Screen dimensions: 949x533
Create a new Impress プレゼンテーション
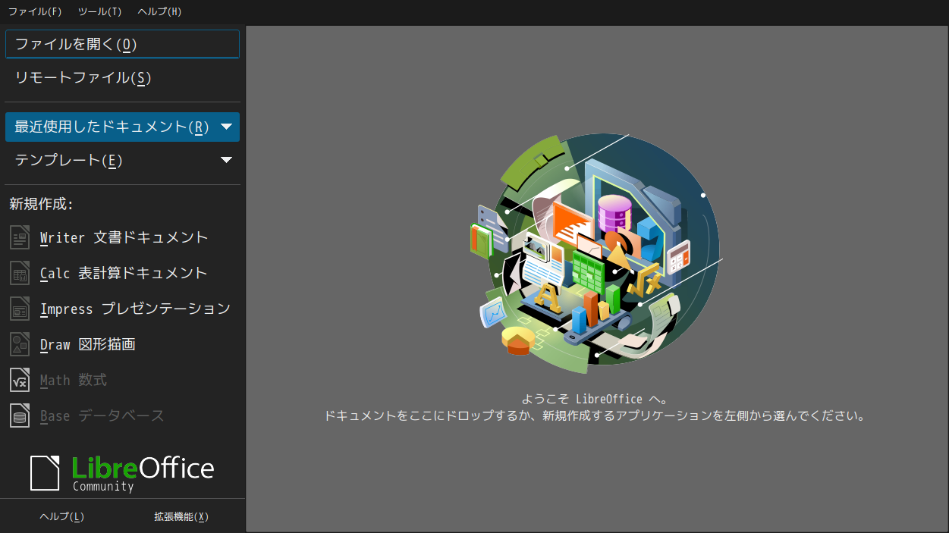(x=122, y=309)
